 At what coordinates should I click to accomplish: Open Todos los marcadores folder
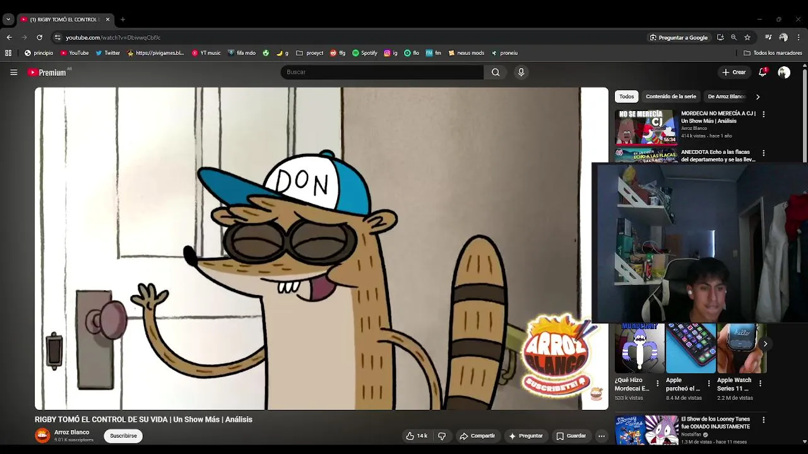[x=773, y=53]
